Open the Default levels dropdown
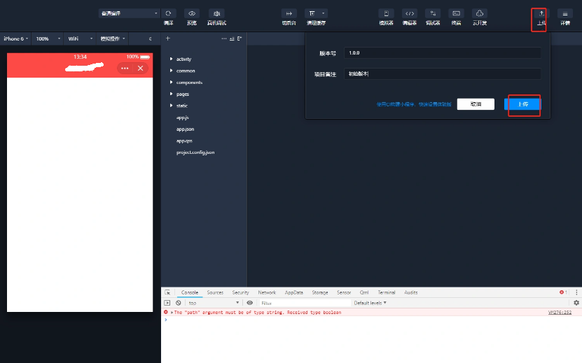Image resolution: width=582 pixels, height=363 pixels. (370, 303)
